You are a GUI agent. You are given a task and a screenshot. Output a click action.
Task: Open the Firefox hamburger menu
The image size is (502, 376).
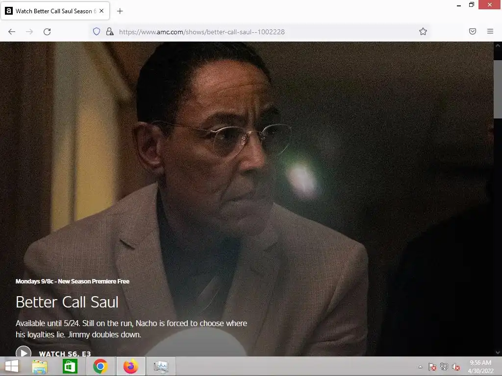click(x=490, y=31)
